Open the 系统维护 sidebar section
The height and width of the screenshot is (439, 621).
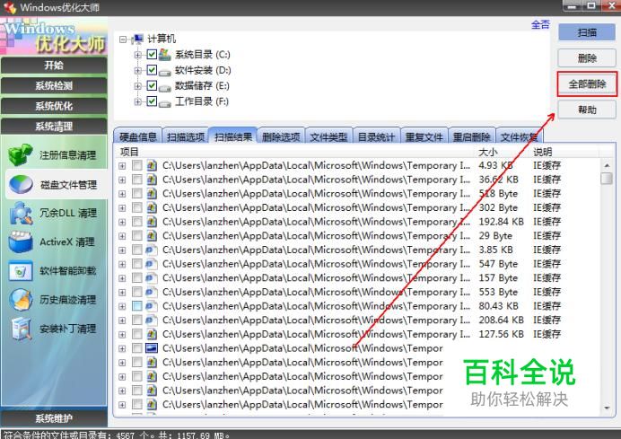54,418
